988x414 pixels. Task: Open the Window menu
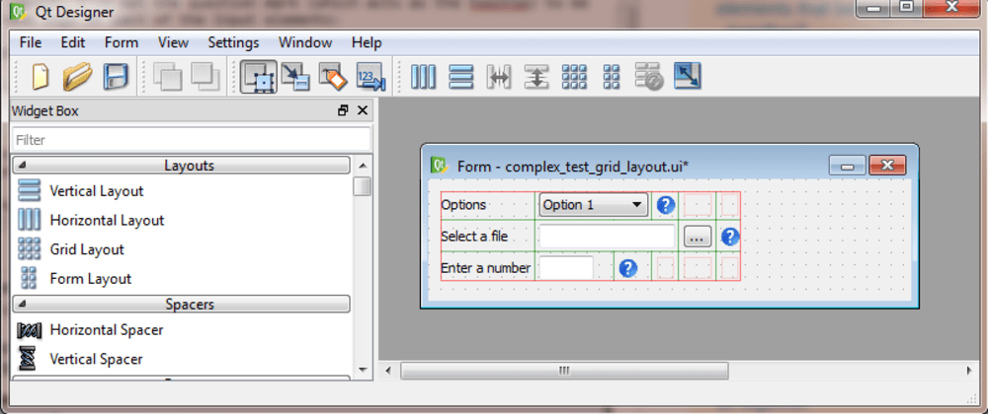pos(305,42)
